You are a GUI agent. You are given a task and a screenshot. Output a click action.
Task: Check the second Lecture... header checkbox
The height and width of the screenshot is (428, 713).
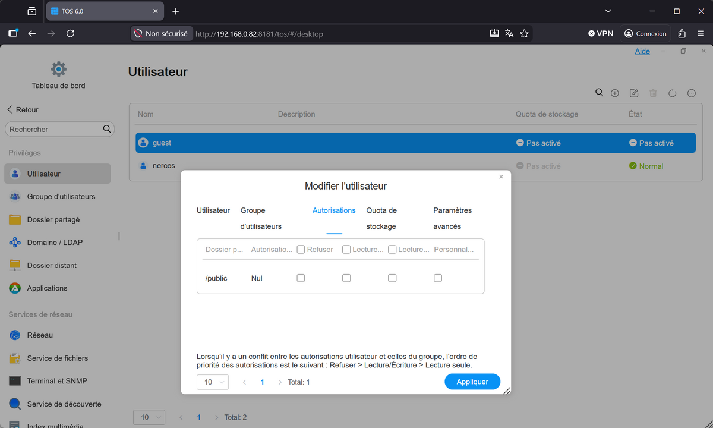(392, 250)
